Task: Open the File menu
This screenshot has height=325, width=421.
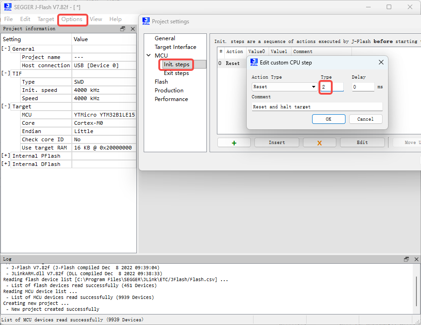Action: [x=8, y=19]
